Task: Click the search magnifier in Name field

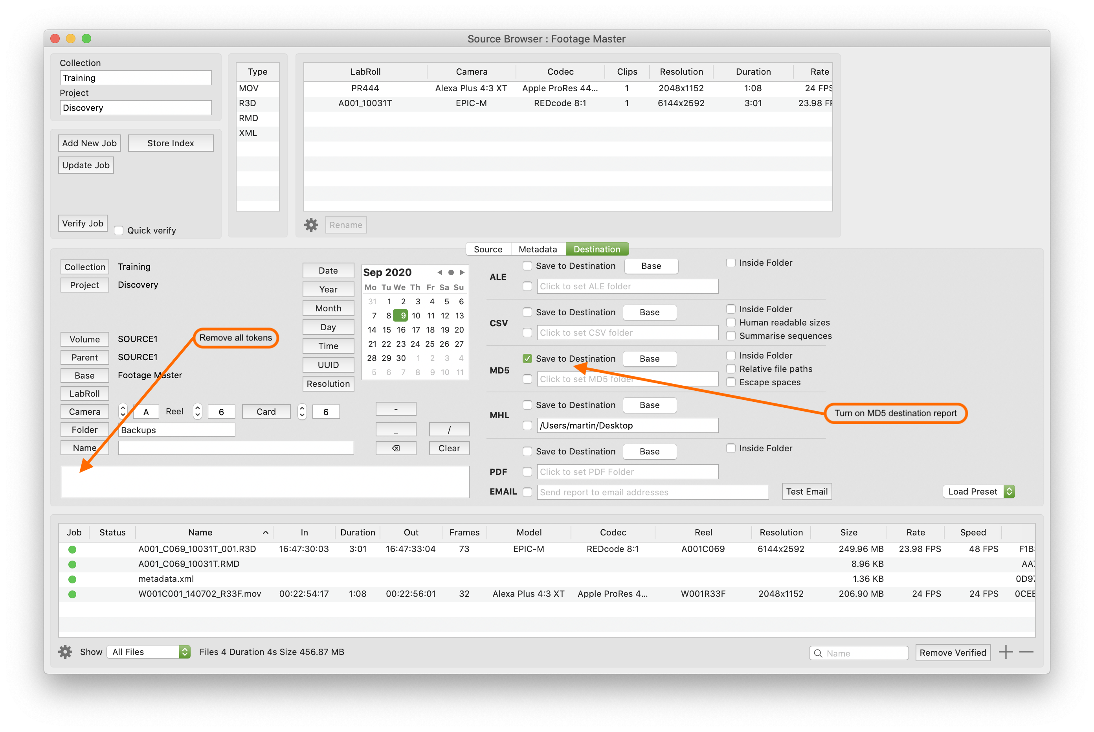Action: click(818, 653)
